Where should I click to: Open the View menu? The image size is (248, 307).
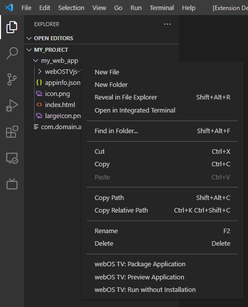99,8
